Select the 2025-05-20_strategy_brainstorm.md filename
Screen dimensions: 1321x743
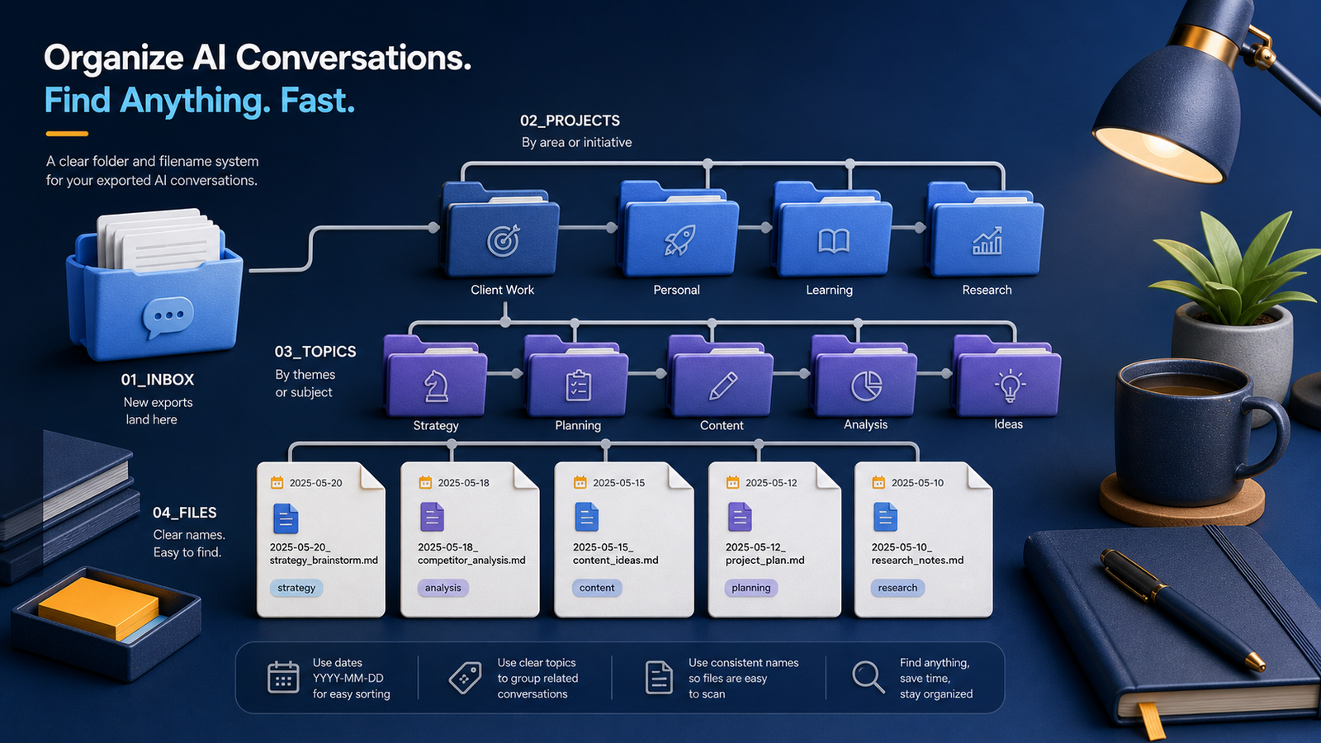point(324,554)
